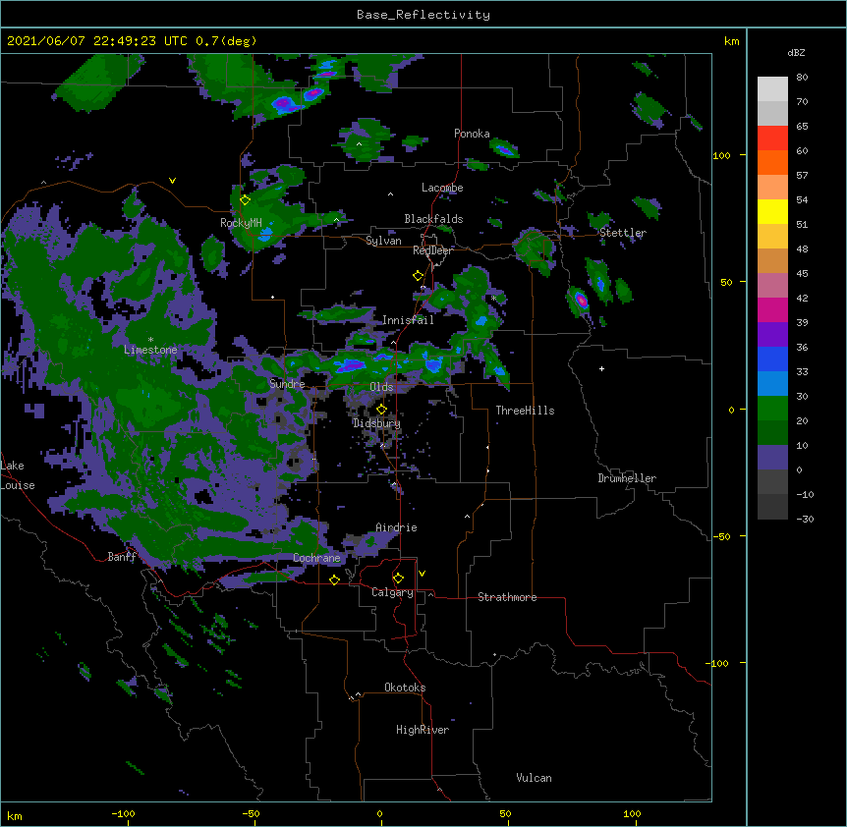Click the RedDeer city label
Image resolution: width=847 pixels, height=827 pixels.
click(432, 250)
